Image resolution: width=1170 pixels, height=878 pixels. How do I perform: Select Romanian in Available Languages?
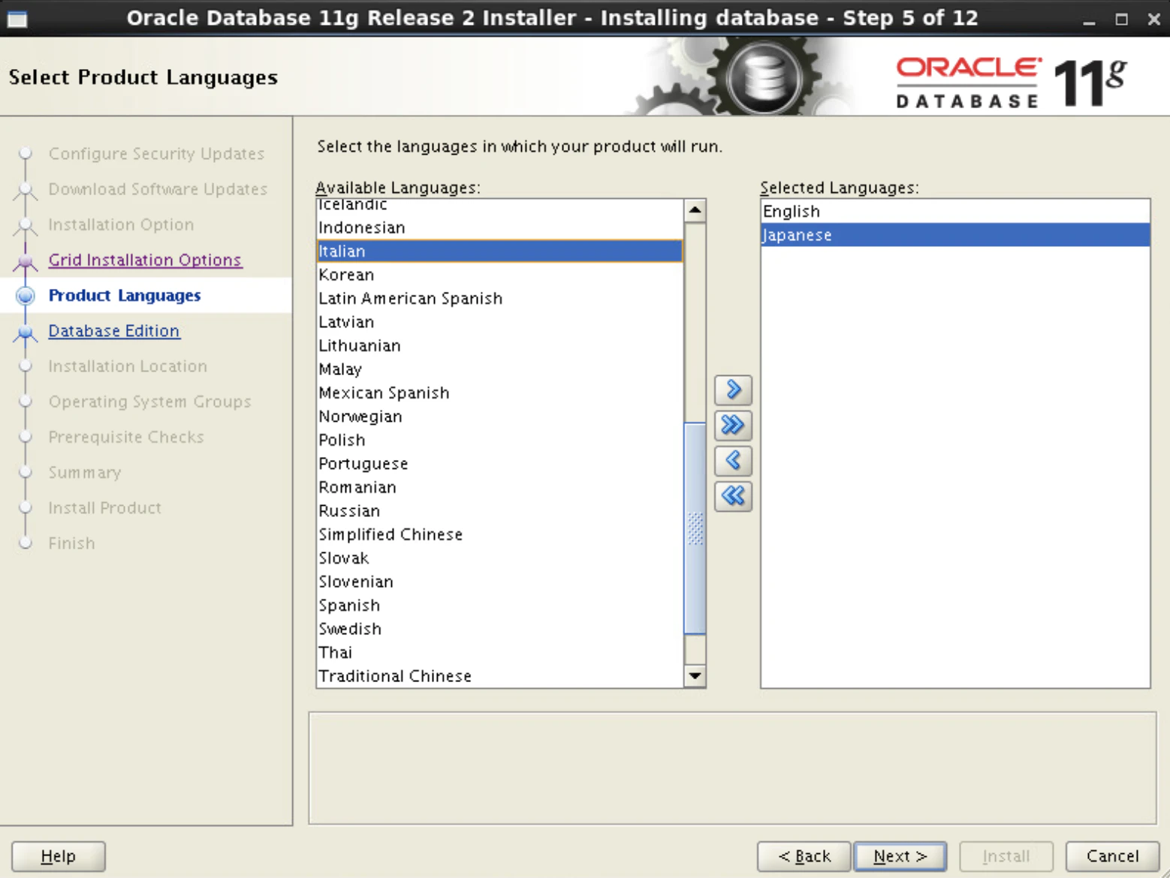pos(500,488)
